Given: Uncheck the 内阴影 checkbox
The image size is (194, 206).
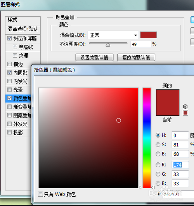Looking at the screenshot, I should coord(9,72).
